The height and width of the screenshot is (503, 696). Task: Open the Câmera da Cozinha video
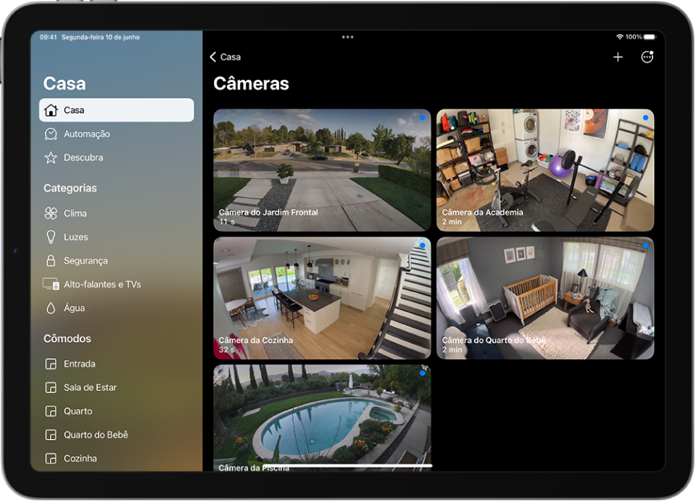point(321,298)
